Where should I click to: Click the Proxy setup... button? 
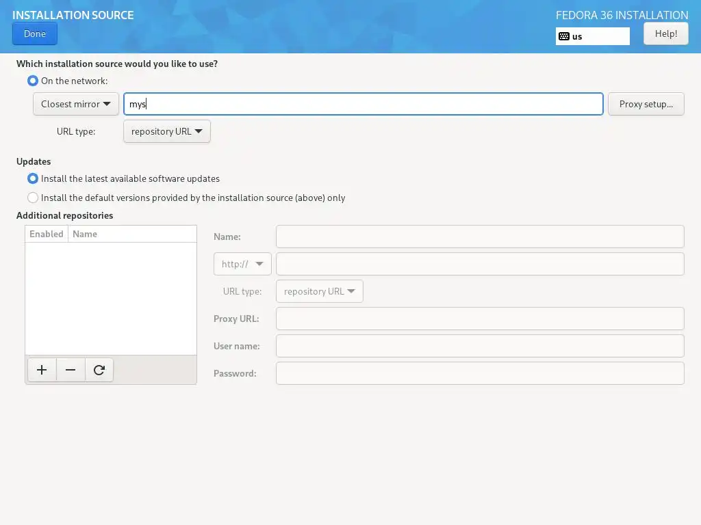click(646, 104)
